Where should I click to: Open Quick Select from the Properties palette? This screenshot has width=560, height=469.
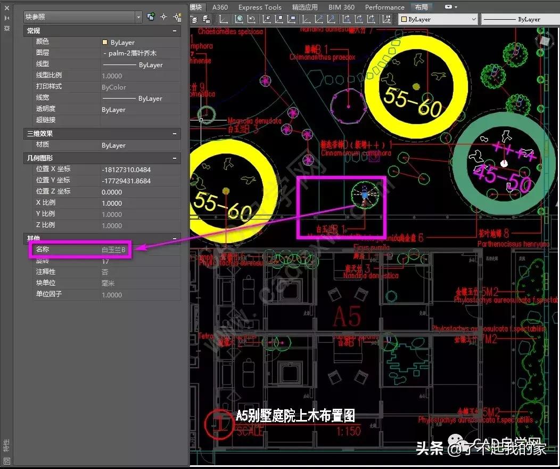177,17
